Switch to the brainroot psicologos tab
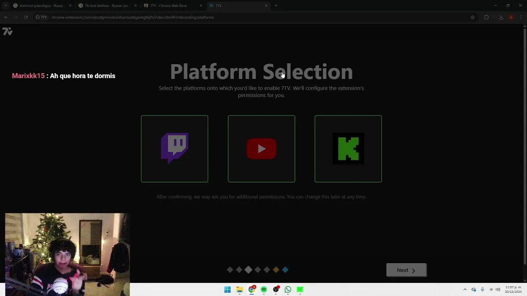This screenshot has height=296, width=527. pyautogui.click(x=41, y=6)
